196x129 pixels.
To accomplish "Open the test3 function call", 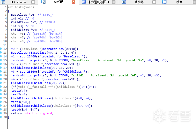I will click(15, 102).
